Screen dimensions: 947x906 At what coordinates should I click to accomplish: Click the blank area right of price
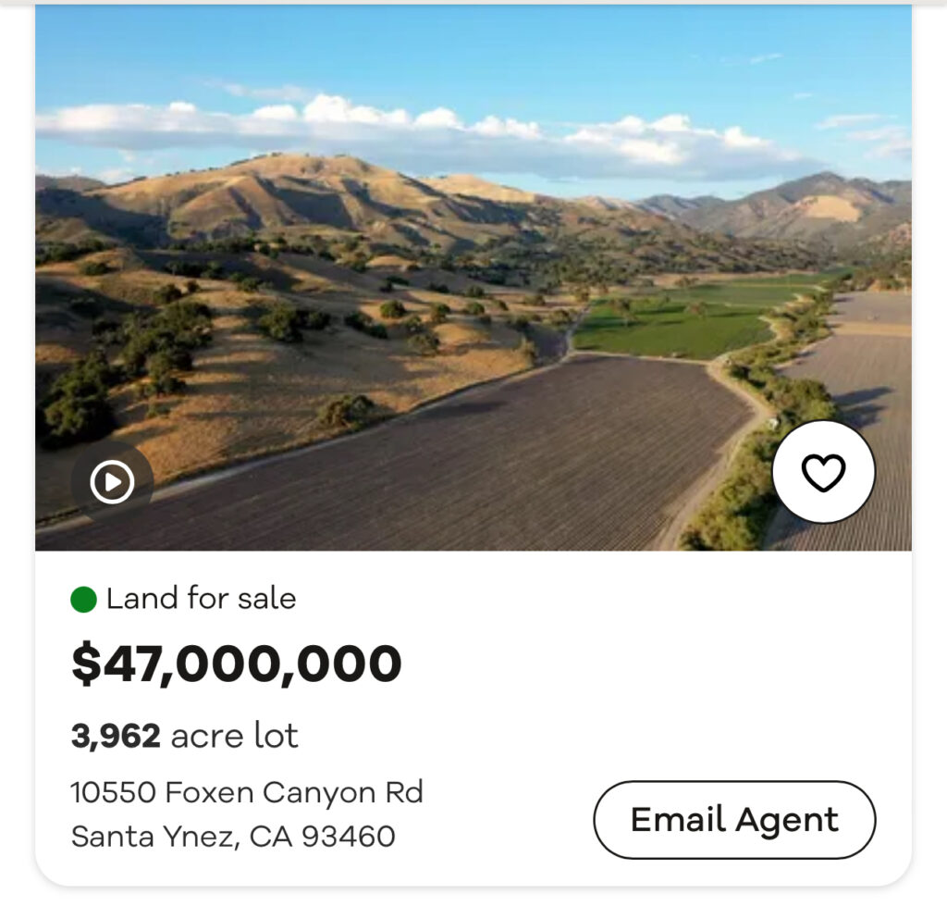[x=647, y=664]
